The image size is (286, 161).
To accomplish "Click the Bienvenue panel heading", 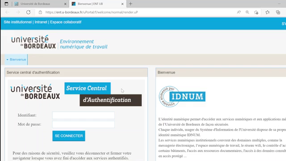I will (166, 72).
